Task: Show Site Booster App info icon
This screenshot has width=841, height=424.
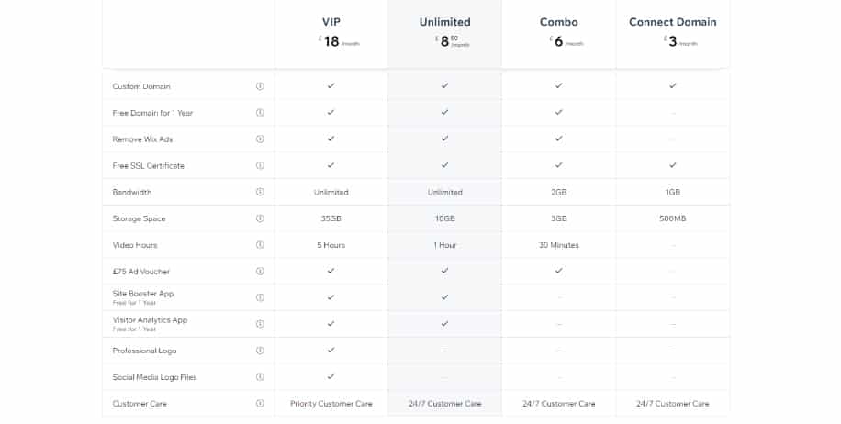Action: pos(260,297)
